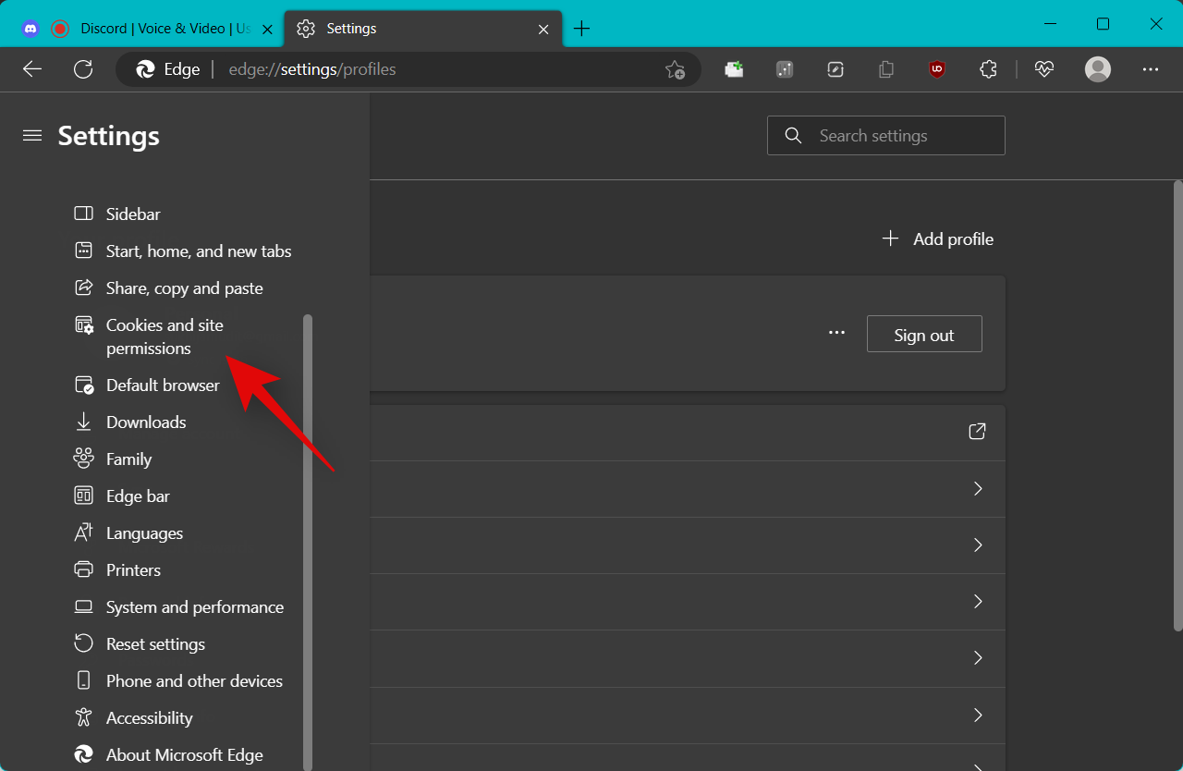Refresh the page with reload icon
The width and height of the screenshot is (1183, 771).
[x=83, y=69]
